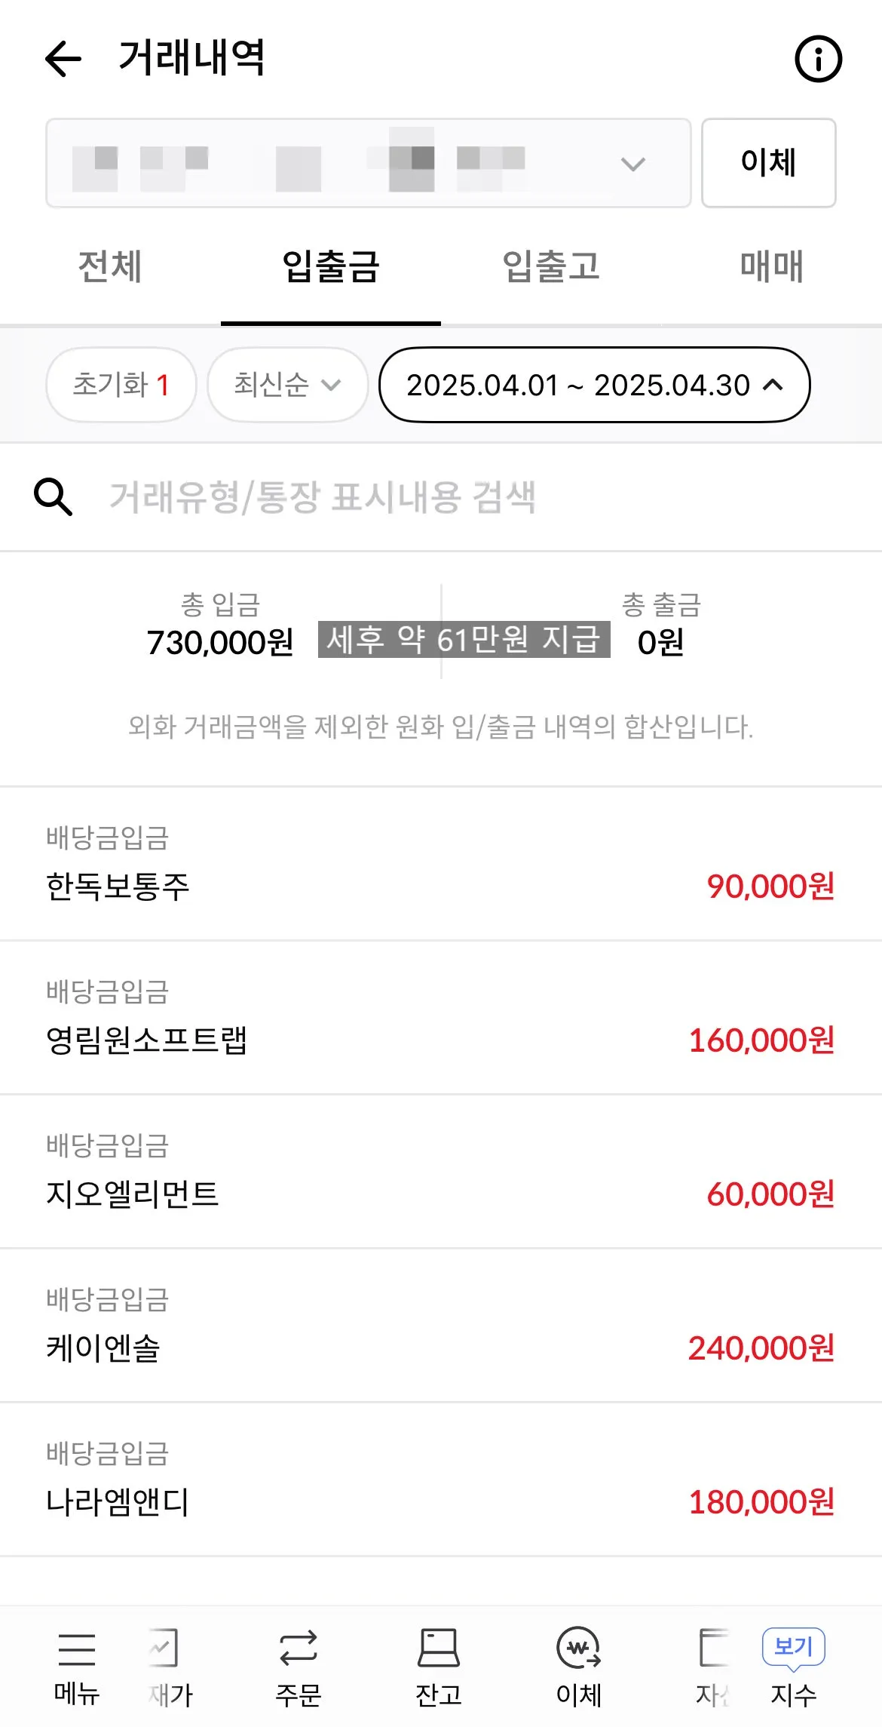This screenshot has height=1727, width=882.
Task: Click the 이체 button beside account selector
Action: pyautogui.click(x=769, y=163)
